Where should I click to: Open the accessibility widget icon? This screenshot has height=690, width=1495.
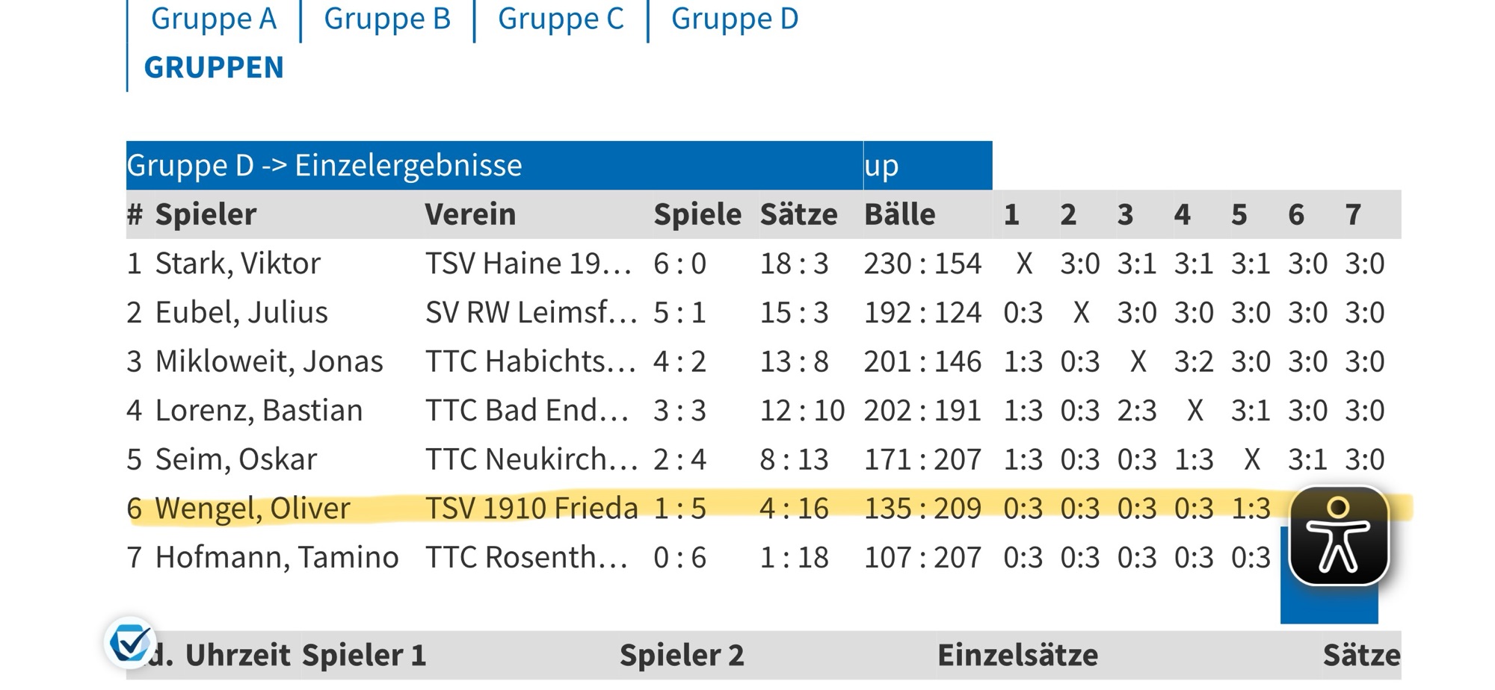1339,535
